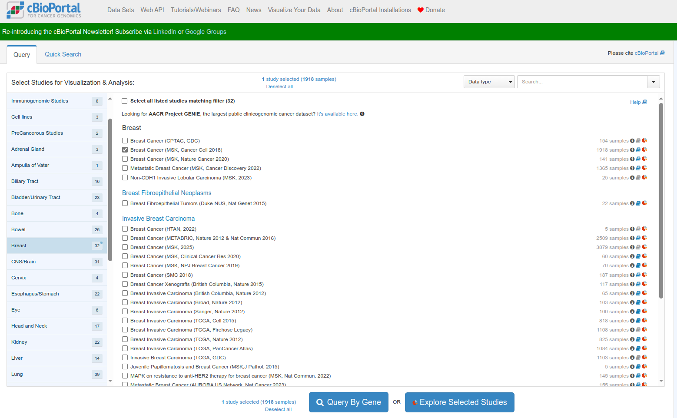Open book icon for METABRIC study
The image size is (677, 418).
pyautogui.click(x=638, y=238)
